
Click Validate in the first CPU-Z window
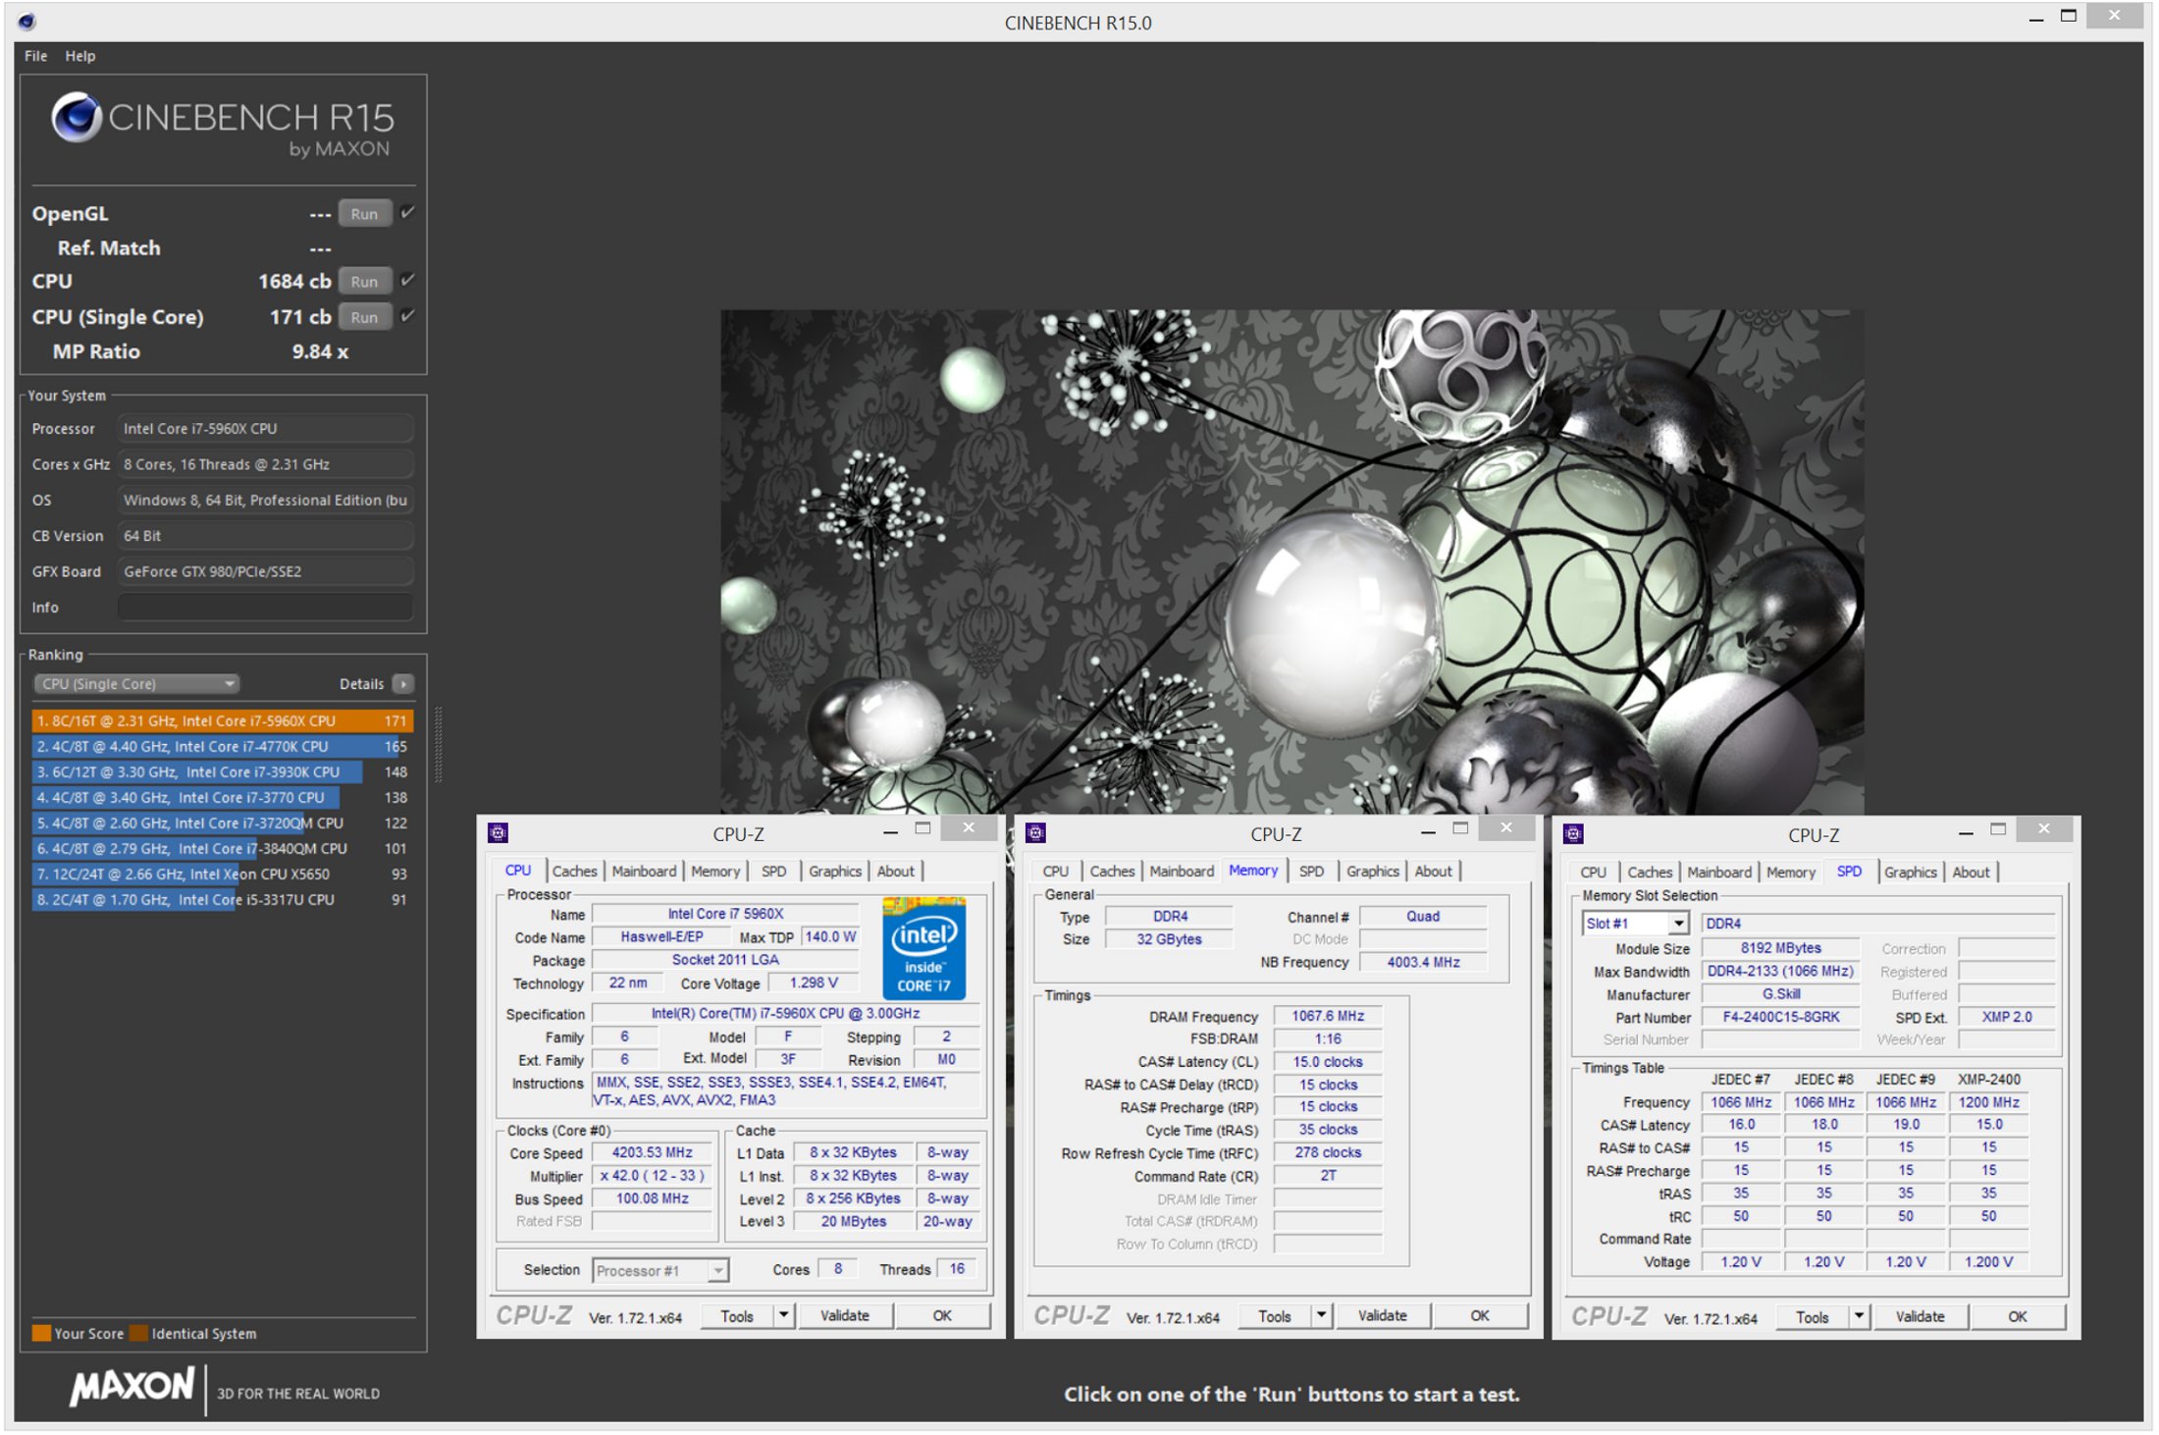coord(844,1316)
